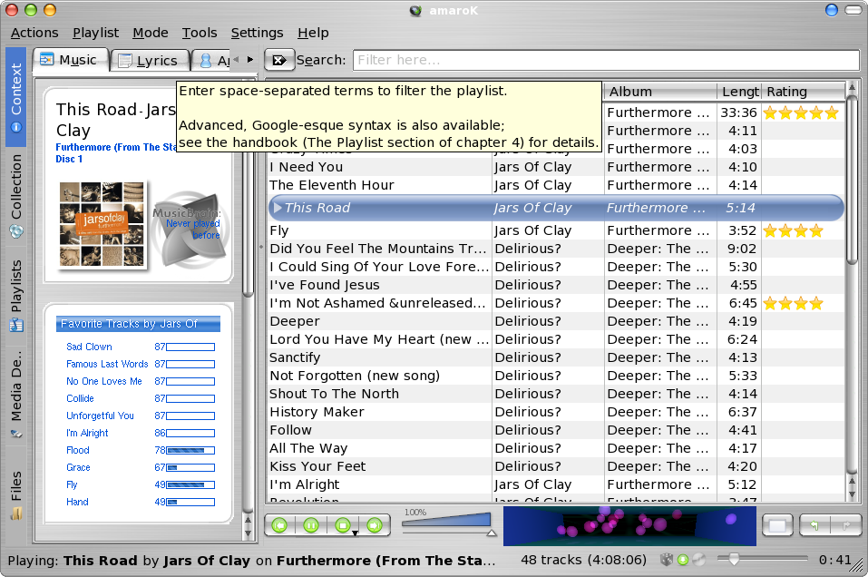Select the currently playing This Road row
Viewport: 868px width, 577px height.
(x=556, y=208)
